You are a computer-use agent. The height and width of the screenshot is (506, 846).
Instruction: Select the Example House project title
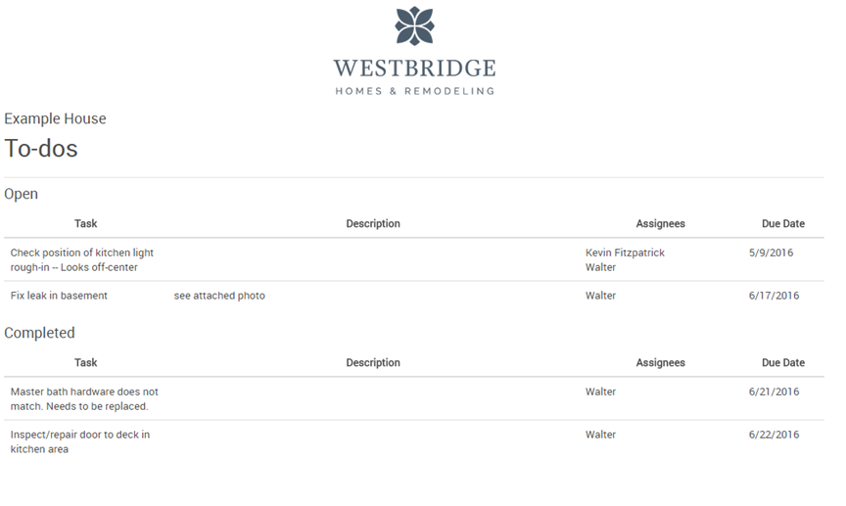click(x=55, y=118)
